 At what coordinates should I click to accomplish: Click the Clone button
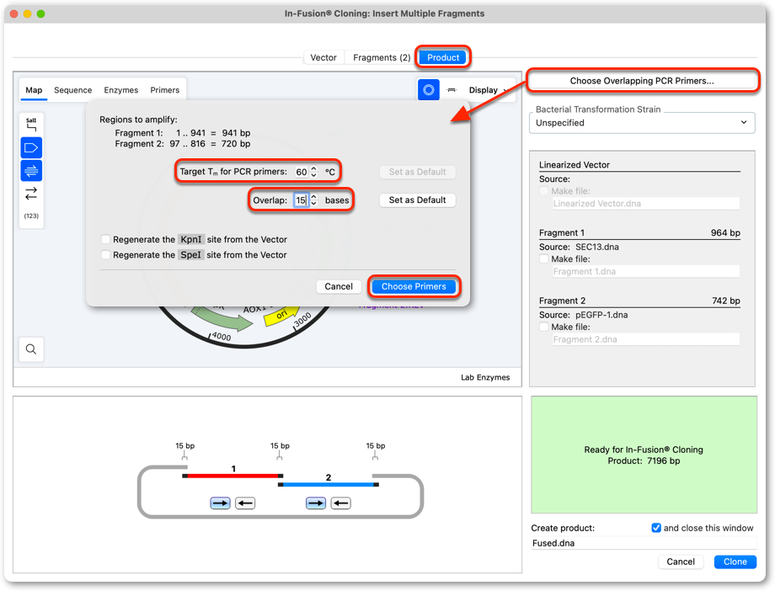[735, 562]
